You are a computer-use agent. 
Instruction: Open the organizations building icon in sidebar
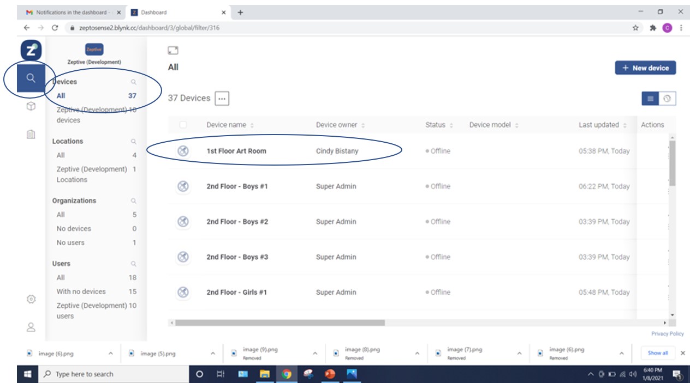(31, 133)
